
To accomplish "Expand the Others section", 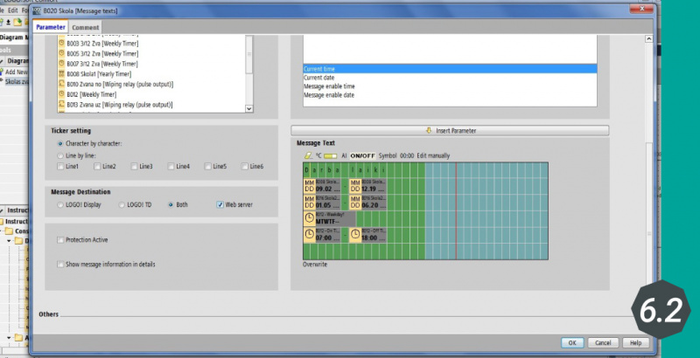I will 49,313.
